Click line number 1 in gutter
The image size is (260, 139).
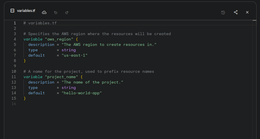pos(15,23)
